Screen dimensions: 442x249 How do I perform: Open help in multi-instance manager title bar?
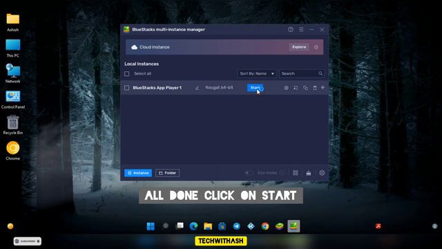(x=291, y=30)
